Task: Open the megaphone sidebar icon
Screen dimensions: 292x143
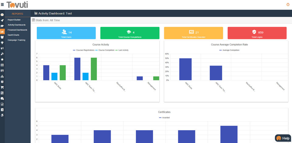Action: [2, 48]
